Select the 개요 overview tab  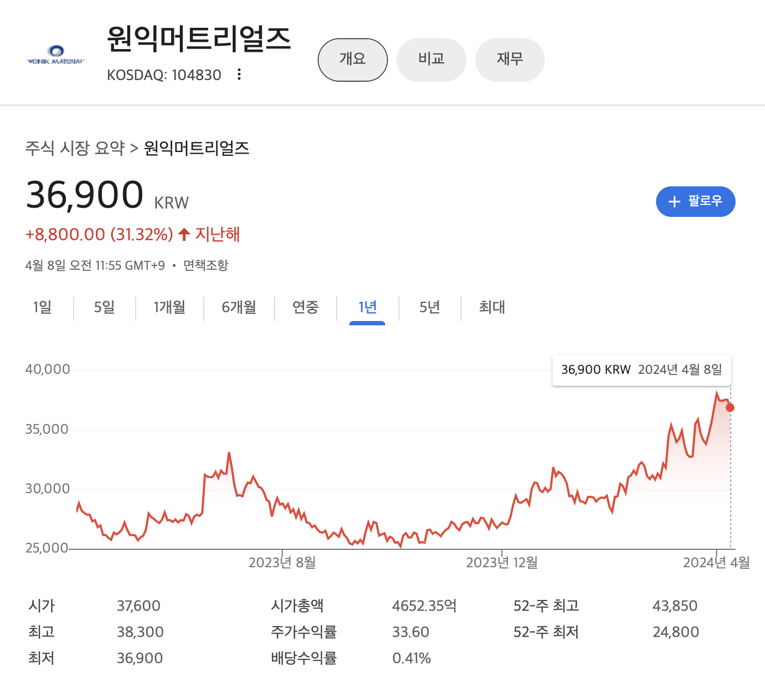click(353, 59)
